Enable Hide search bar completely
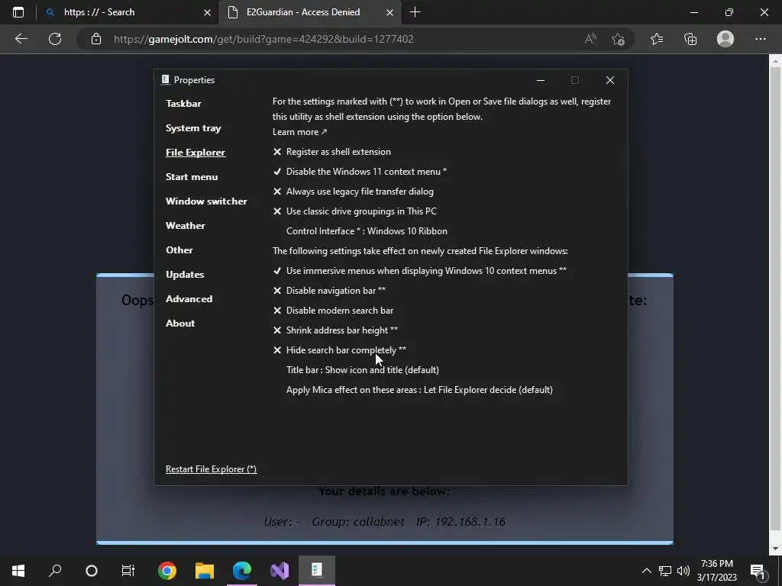 tap(340, 350)
